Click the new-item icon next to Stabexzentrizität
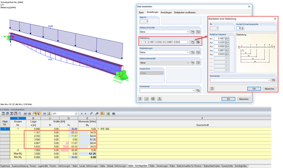 pos(193,32)
